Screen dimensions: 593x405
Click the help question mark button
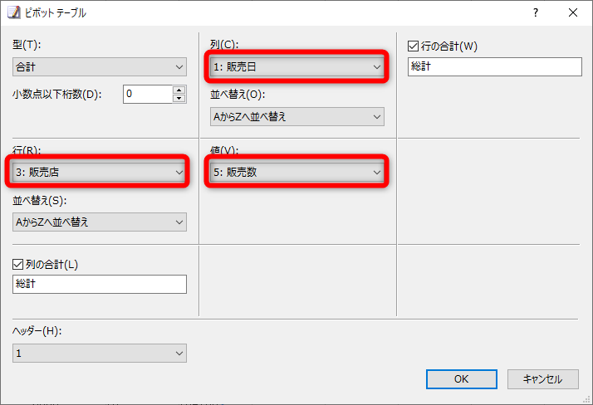[x=536, y=12]
